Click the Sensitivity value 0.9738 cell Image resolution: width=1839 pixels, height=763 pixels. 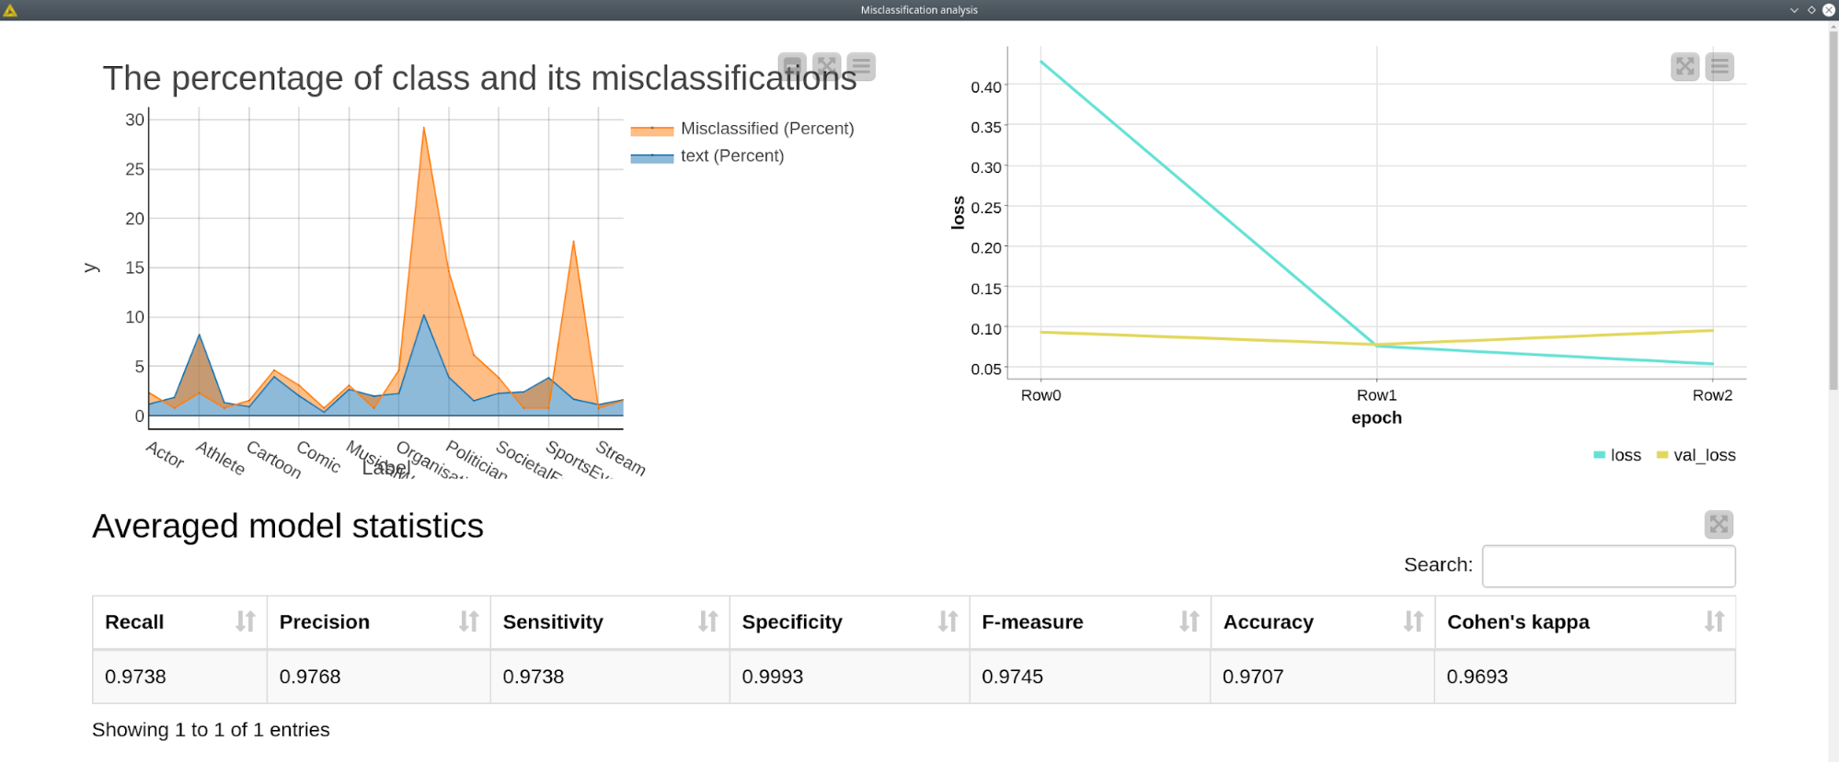(x=610, y=677)
